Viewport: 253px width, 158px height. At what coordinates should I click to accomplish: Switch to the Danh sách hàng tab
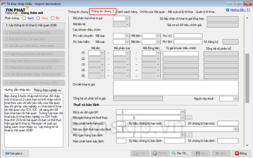pyautogui.click(x=128, y=12)
